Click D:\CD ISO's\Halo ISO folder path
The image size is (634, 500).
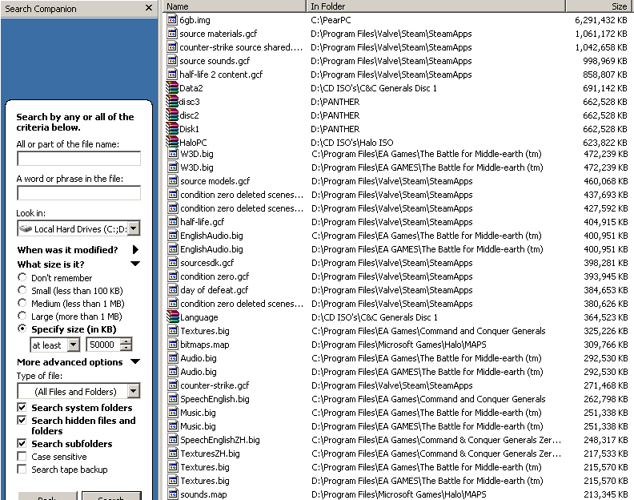point(351,142)
